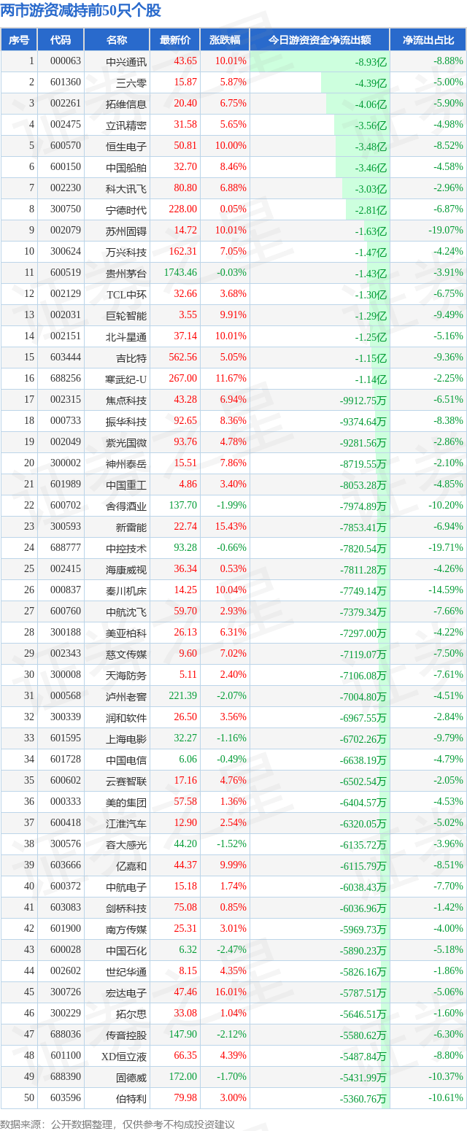Click stock name 伯特利

[131, 1098]
